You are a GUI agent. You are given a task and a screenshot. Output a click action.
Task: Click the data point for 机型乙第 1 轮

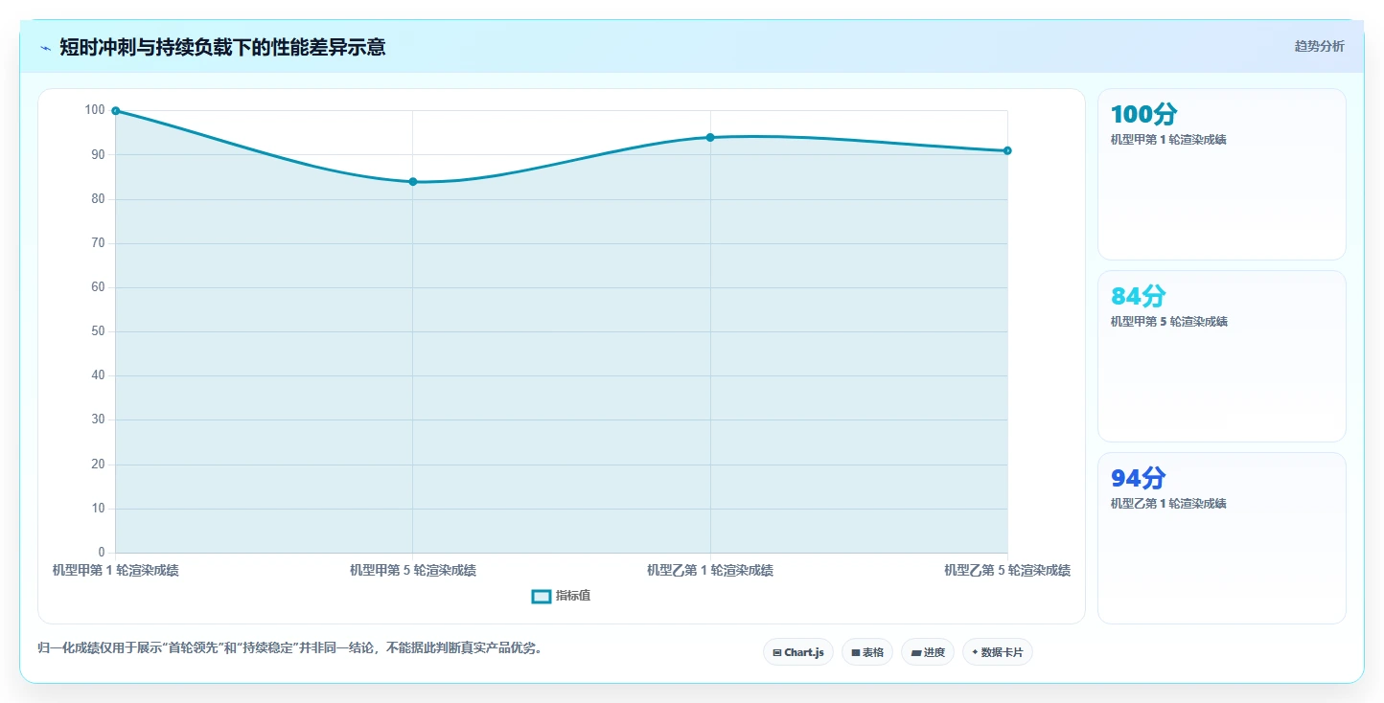click(710, 138)
